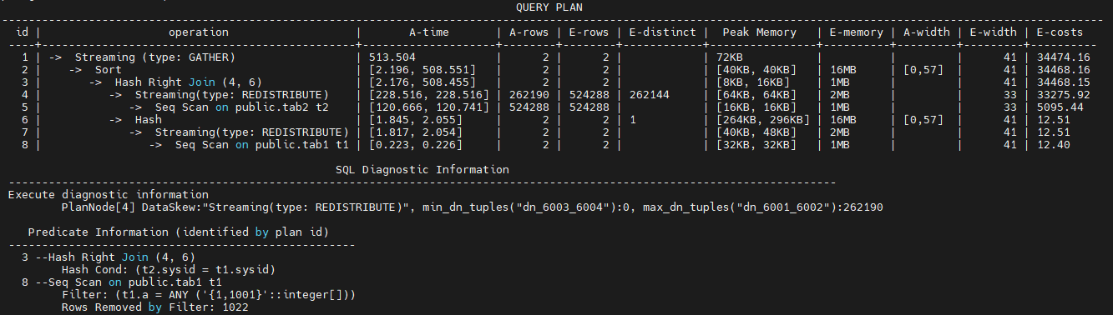Click the QUERY PLAN title text
Image resolution: width=1113 pixels, height=315 pixels.
click(x=549, y=7)
